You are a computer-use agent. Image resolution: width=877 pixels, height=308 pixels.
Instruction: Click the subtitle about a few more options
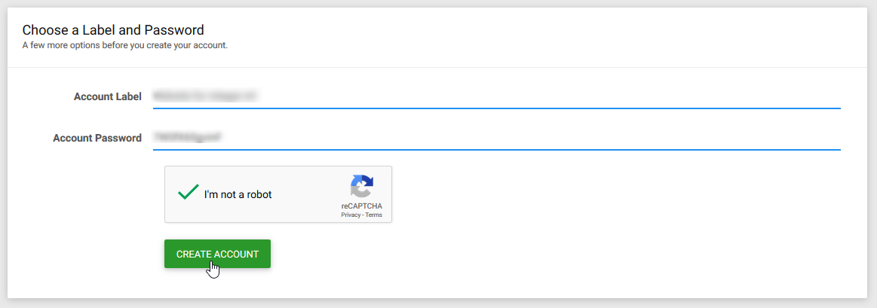124,45
